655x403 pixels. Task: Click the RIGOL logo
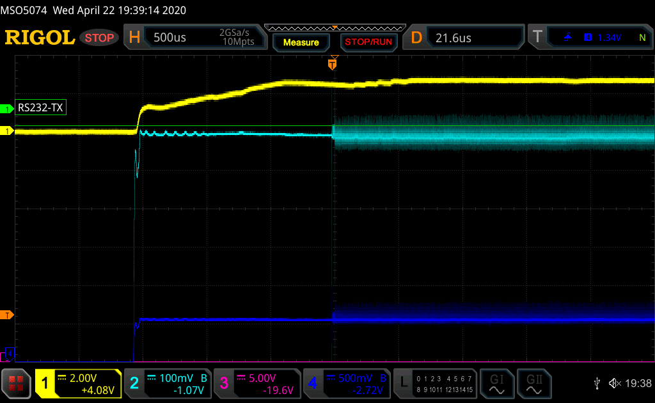(40, 38)
